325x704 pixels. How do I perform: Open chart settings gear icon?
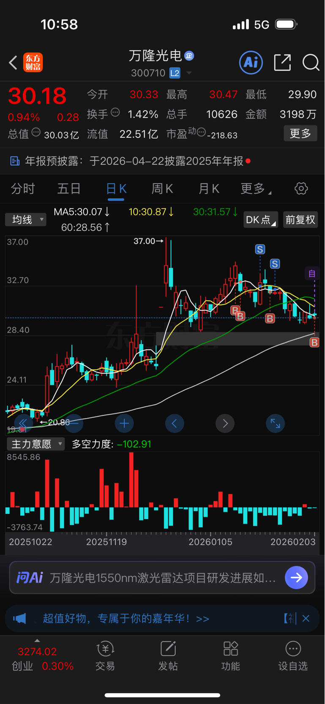pyautogui.click(x=301, y=189)
